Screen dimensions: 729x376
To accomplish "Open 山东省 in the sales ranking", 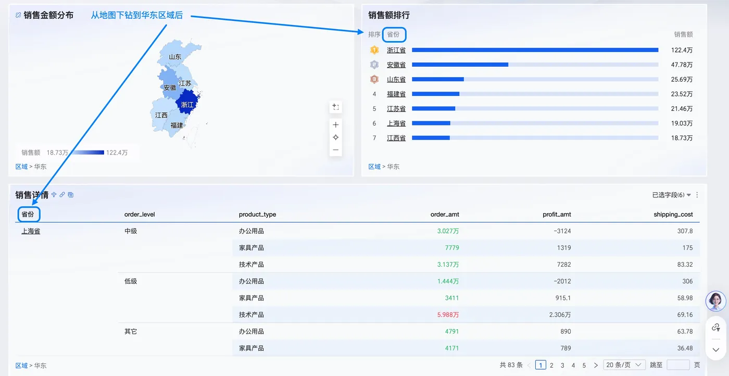I will pyautogui.click(x=396, y=79).
